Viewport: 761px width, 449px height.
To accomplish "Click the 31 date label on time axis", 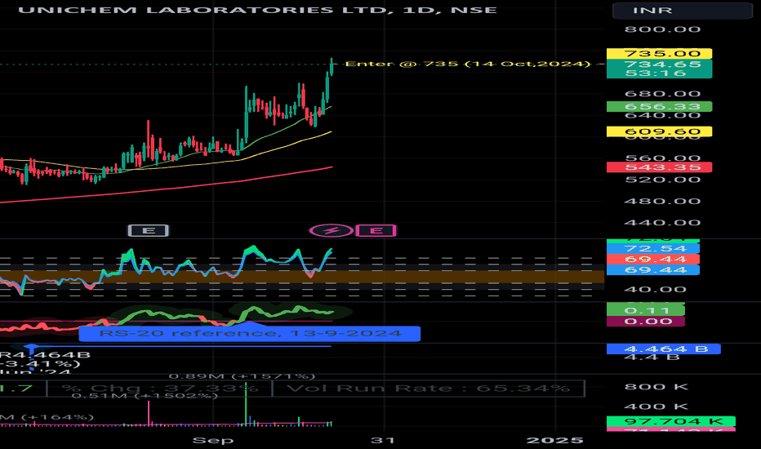I will [x=383, y=440].
